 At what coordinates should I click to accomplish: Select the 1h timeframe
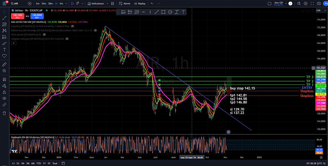pyautogui.click(x=56, y=4)
